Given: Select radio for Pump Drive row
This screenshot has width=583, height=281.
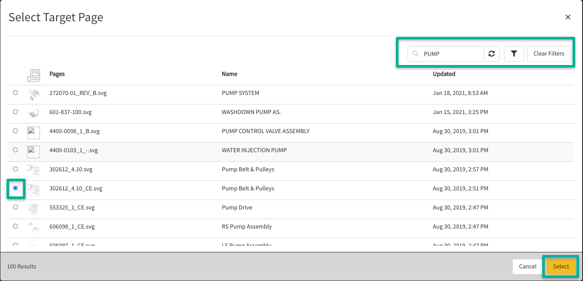Looking at the screenshot, I should (x=16, y=207).
